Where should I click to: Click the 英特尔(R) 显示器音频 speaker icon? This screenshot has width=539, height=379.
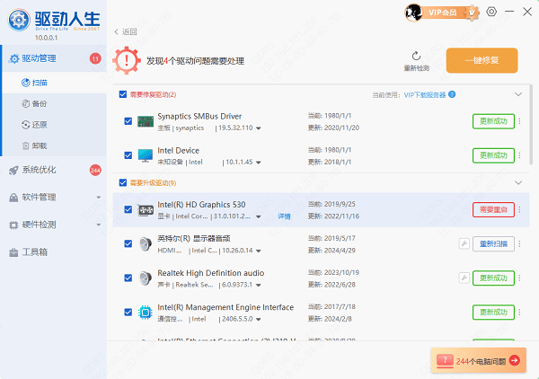pyautogui.click(x=146, y=244)
